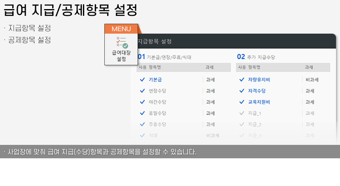Open the 과세 value next to 기본급
The image size is (340, 186).
point(210,80)
